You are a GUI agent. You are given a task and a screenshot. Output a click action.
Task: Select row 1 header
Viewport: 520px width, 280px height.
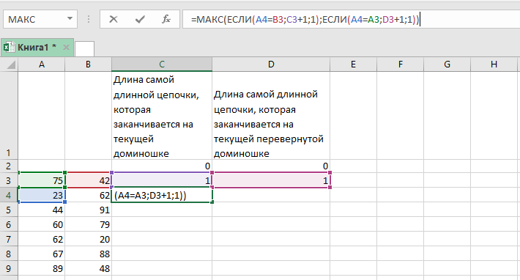coord(9,116)
